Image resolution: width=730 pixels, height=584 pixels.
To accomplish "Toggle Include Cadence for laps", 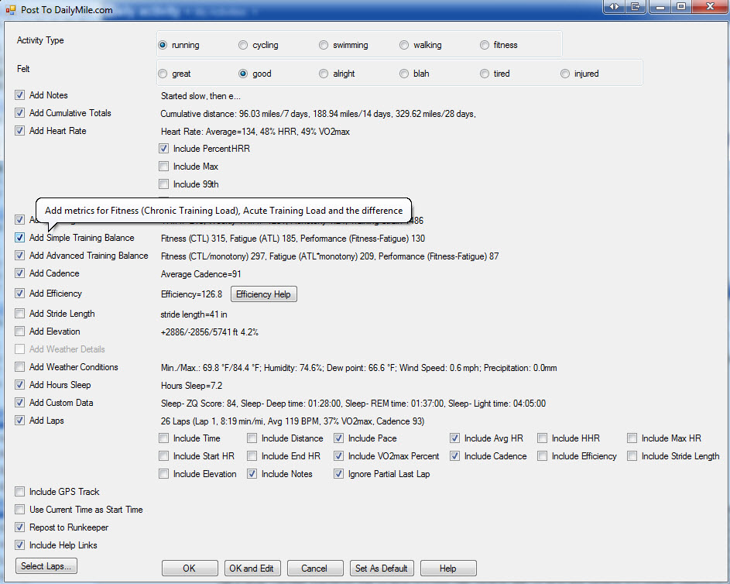I will 455,456.
